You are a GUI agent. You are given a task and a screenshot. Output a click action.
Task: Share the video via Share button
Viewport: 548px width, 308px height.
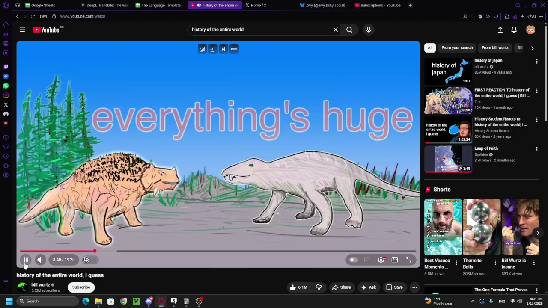click(x=342, y=287)
